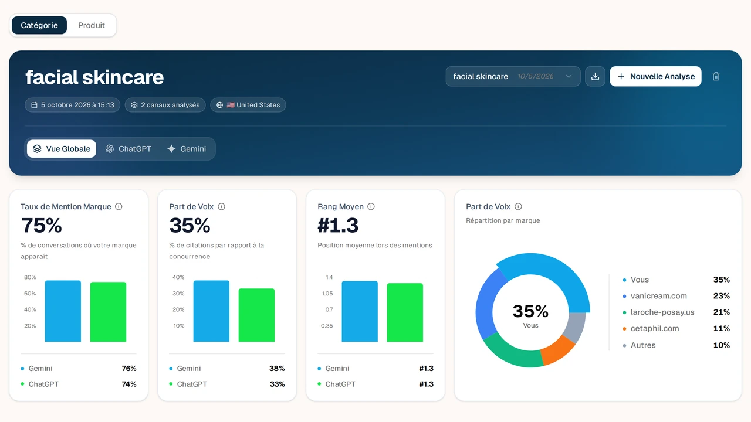Screen dimensions: 751x422
Task: Click the blue Gemini bar in the Rang Moyen chart
Action: [360, 311]
